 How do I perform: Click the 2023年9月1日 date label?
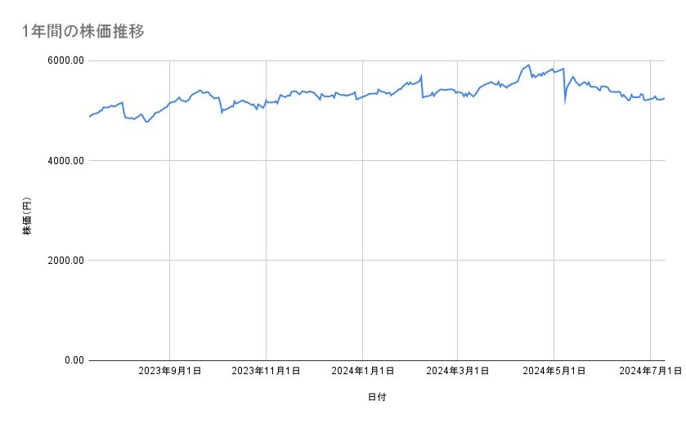tap(170, 371)
